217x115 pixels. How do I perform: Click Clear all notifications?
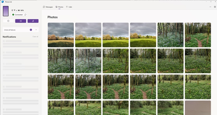(x=35, y=36)
